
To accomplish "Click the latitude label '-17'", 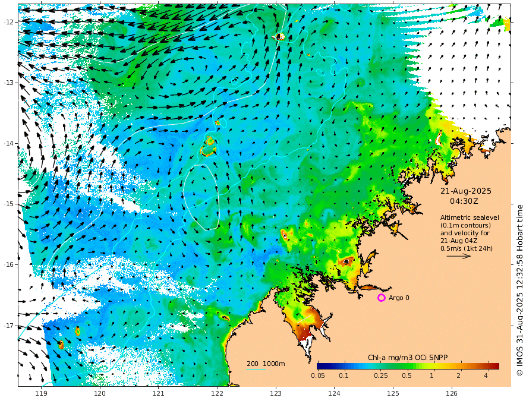I will 10,326.
